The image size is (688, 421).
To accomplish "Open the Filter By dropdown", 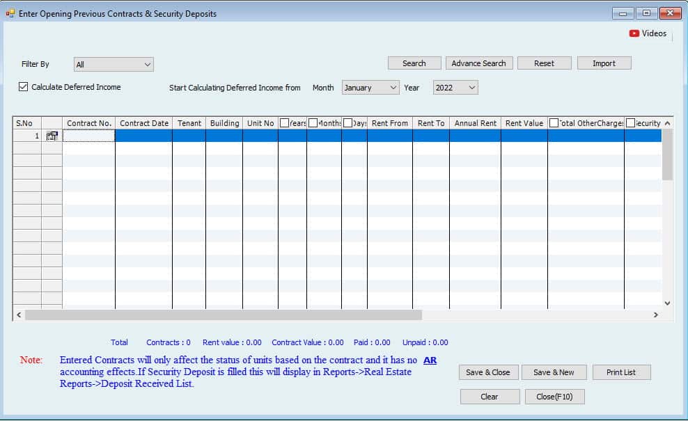I will (x=114, y=65).
